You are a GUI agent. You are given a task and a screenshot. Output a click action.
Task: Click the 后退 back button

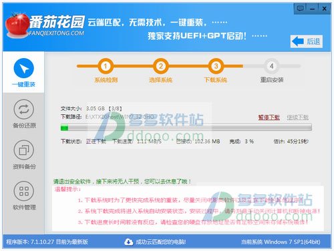pos(307,41)
